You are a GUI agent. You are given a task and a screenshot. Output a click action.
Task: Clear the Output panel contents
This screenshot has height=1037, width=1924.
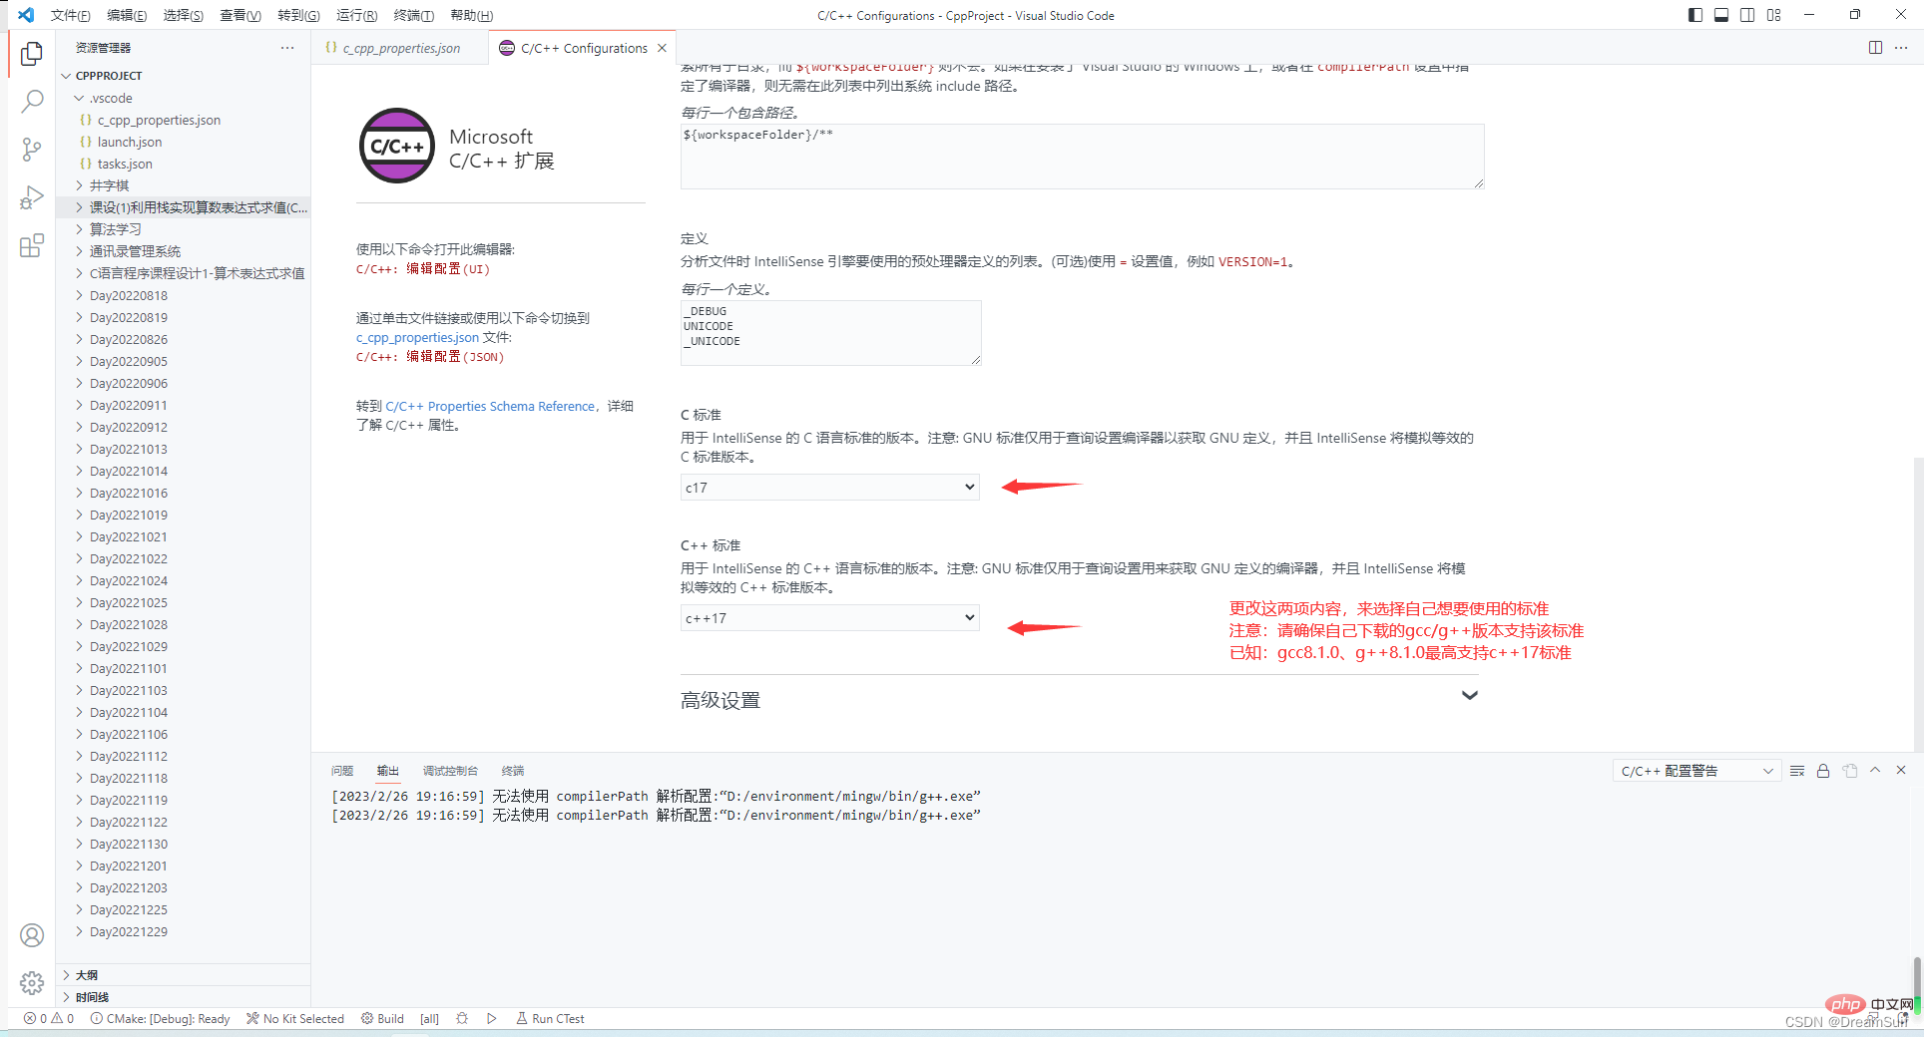pyautogui.click(x=1796, y=770)
